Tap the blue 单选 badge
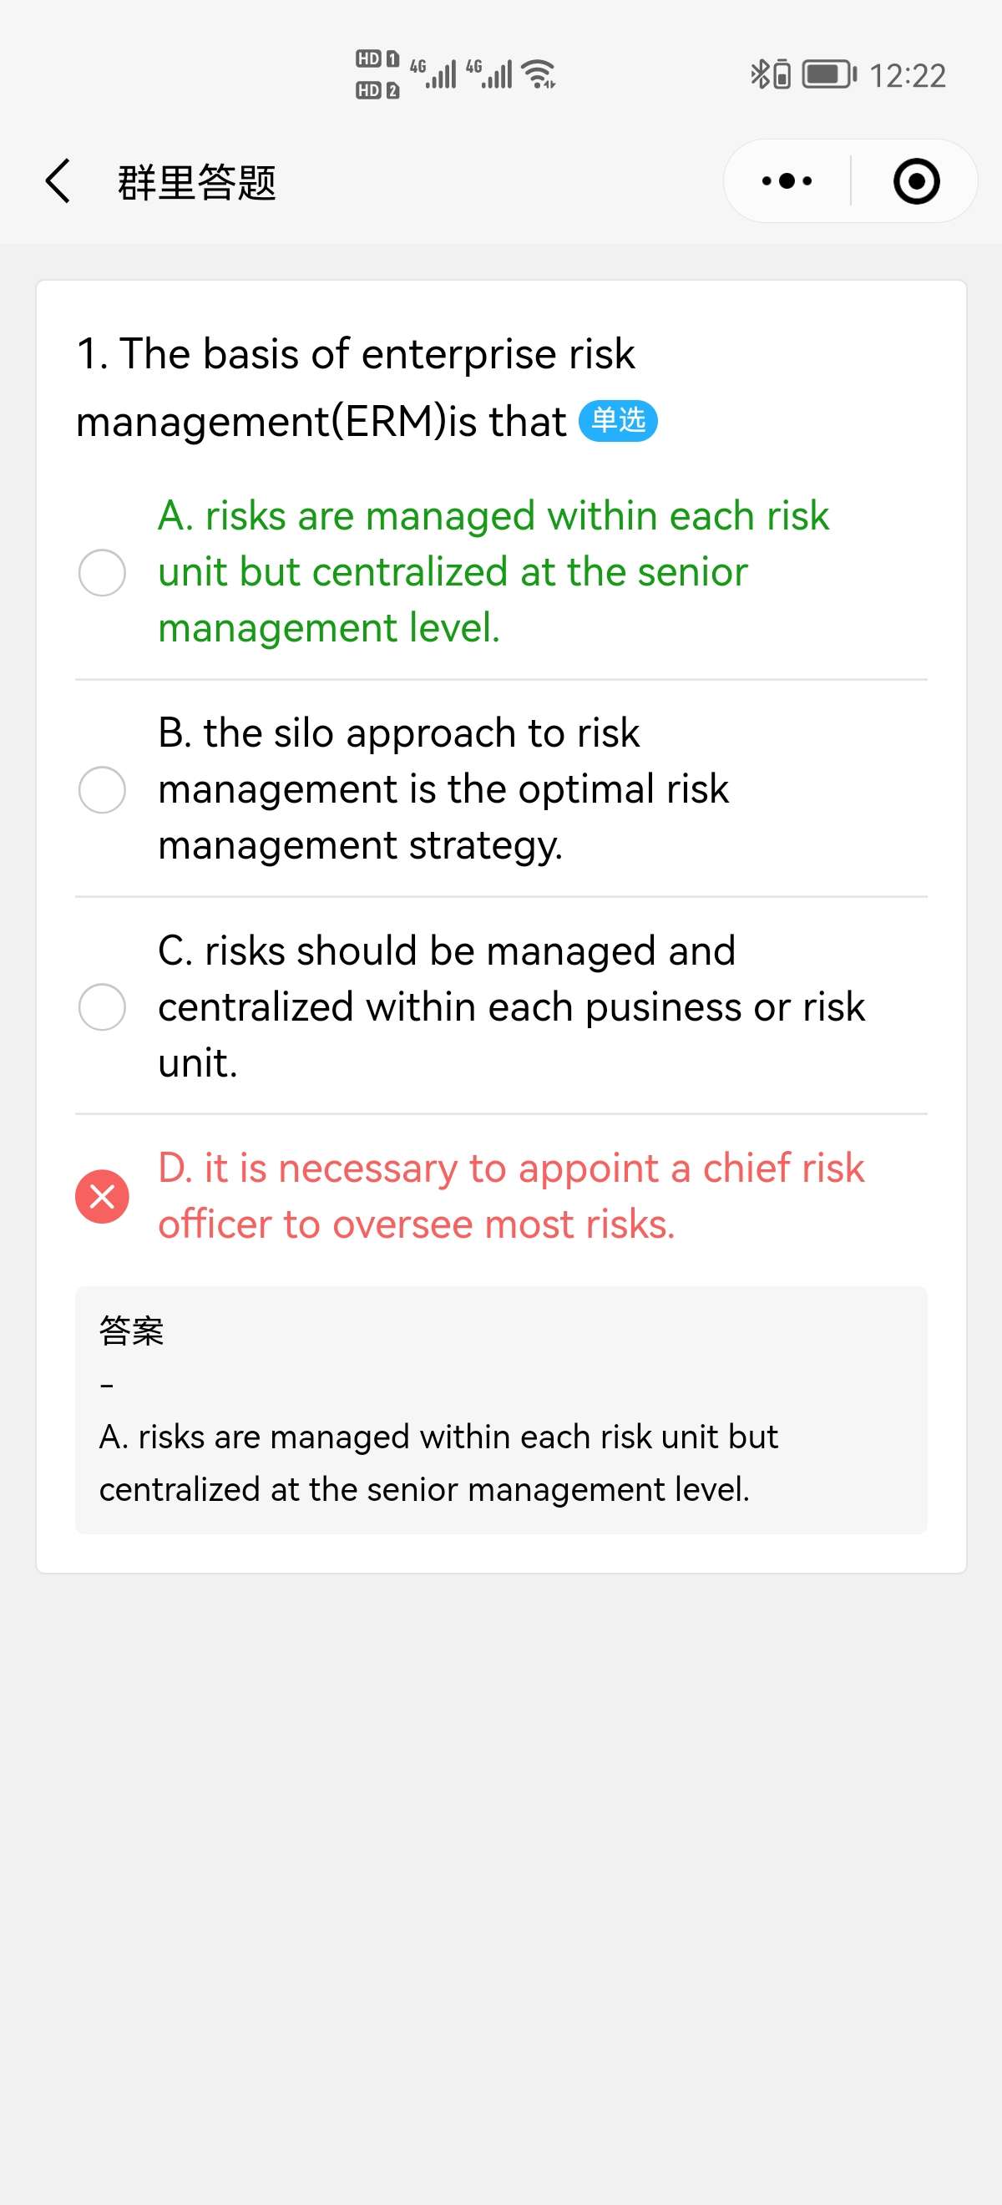 pyautogui.click(x=618, y=421)
